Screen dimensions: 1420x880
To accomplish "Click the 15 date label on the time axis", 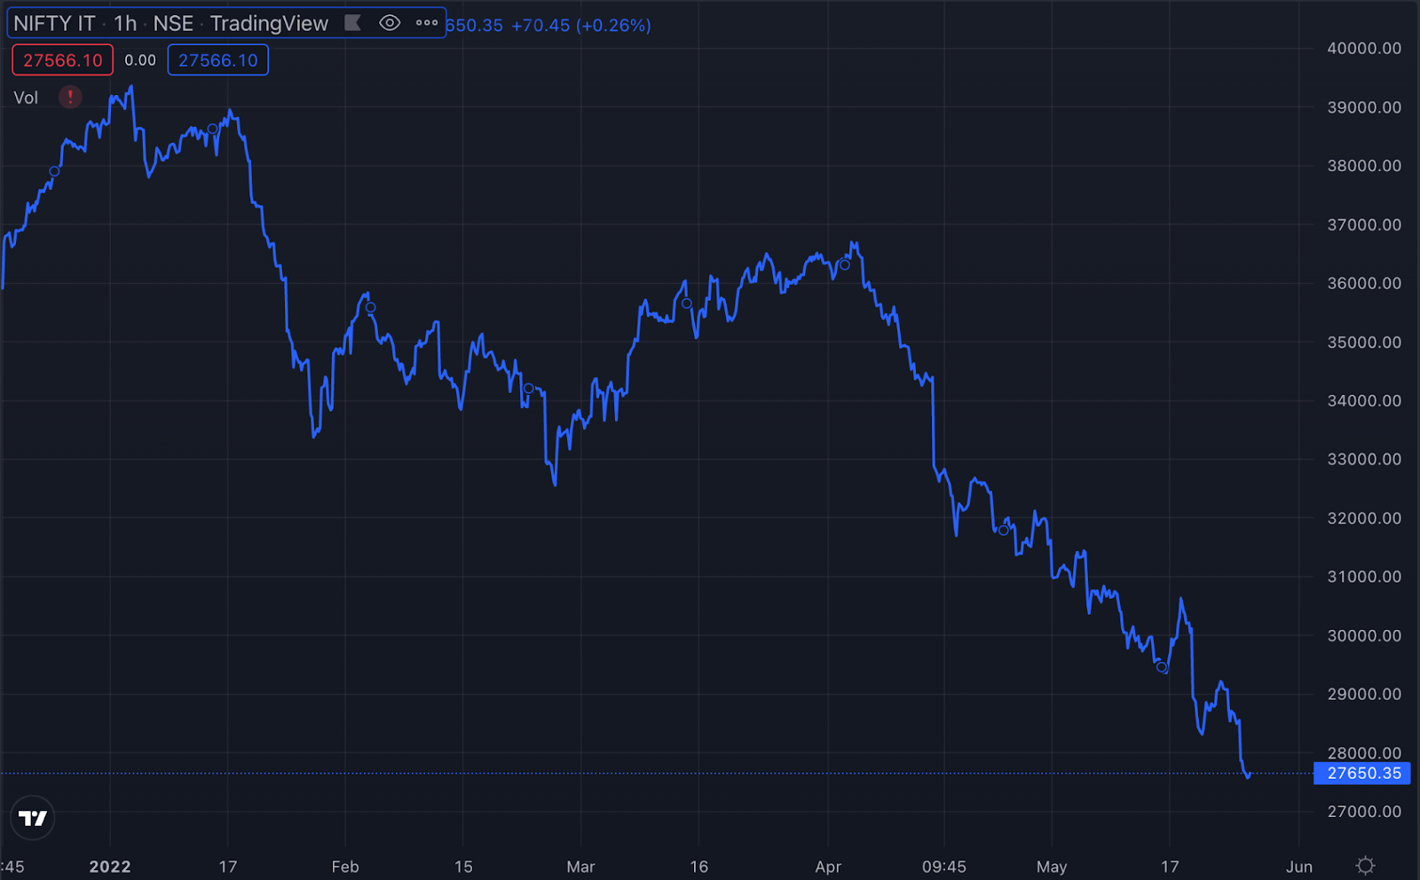I will tap(463, 867).
